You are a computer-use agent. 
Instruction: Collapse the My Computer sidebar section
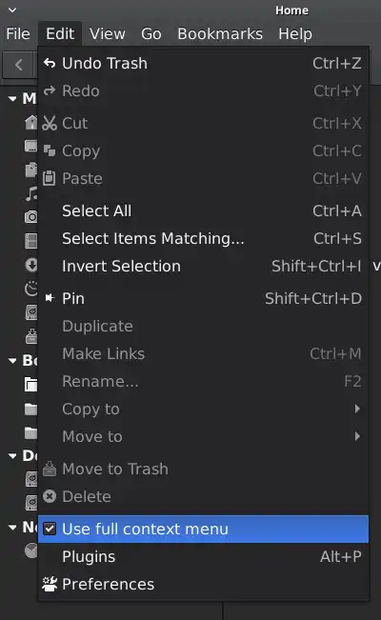(x=12, y=99)
